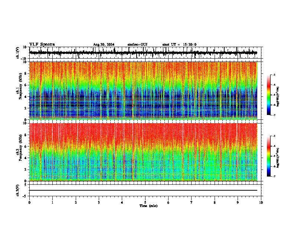Click the ch.1 voltage waveform trace panel
Image resolution: width=294 pixels, height=227 pixels.
tap(145, 53)
